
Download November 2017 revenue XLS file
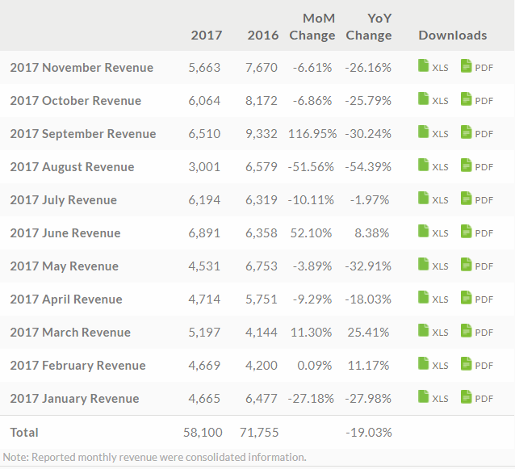point(433,67)
